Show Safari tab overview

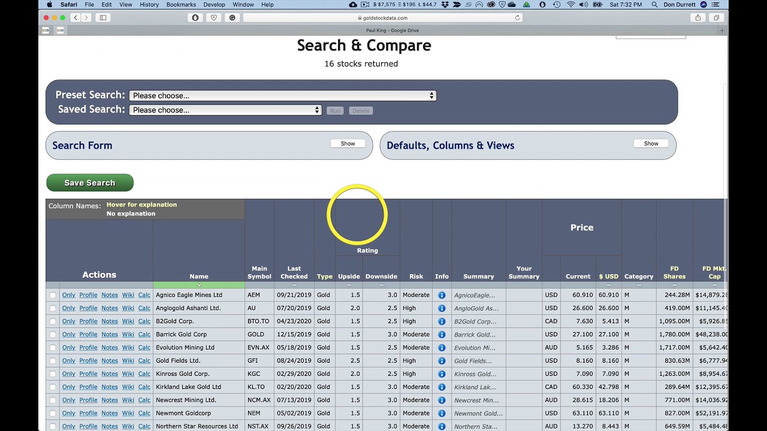(716, 18)
